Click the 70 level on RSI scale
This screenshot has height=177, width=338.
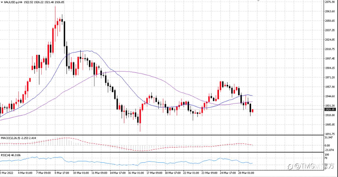point(326,158)
